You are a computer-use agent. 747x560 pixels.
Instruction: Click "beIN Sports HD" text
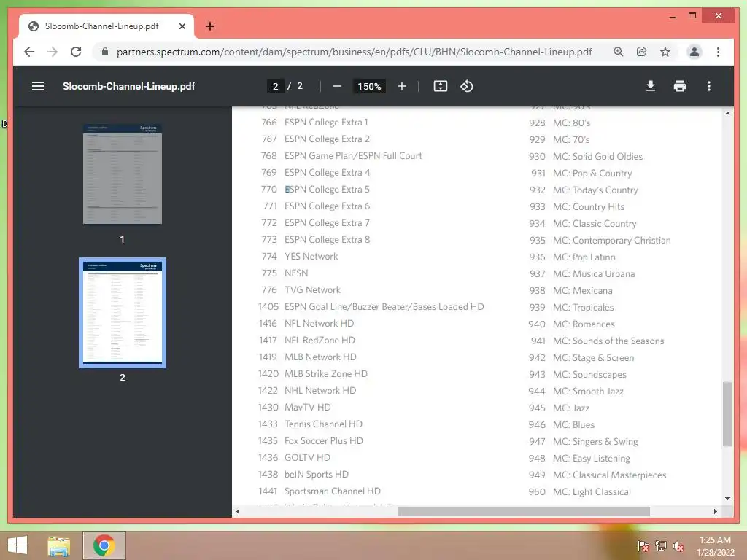pyautogui.click(x=317, y=474)
